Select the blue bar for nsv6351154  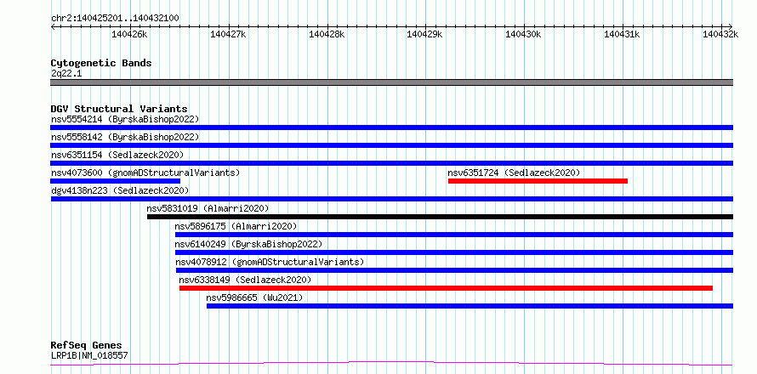click(391, 163)
